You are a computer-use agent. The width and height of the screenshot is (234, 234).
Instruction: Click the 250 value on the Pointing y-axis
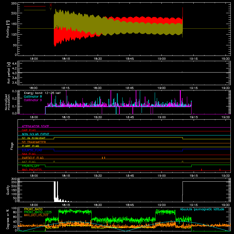tap(14, 4)
